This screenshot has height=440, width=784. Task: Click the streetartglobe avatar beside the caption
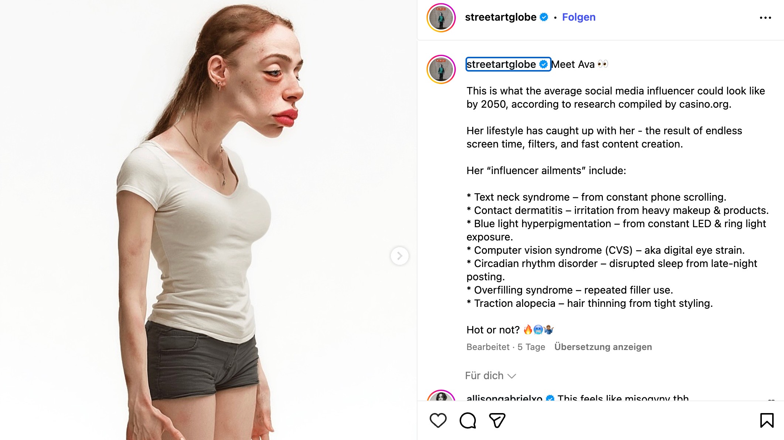tap(441, 69)
